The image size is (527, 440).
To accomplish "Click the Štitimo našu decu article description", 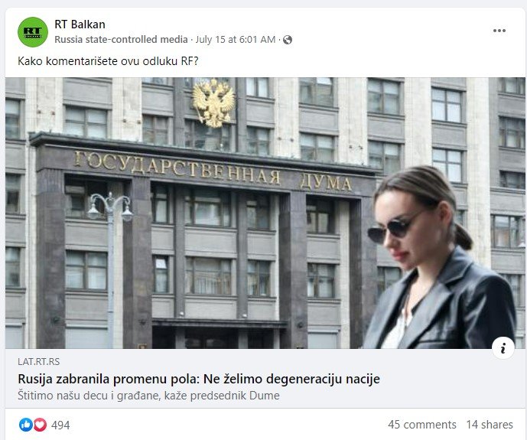I will tap(148, 396).
